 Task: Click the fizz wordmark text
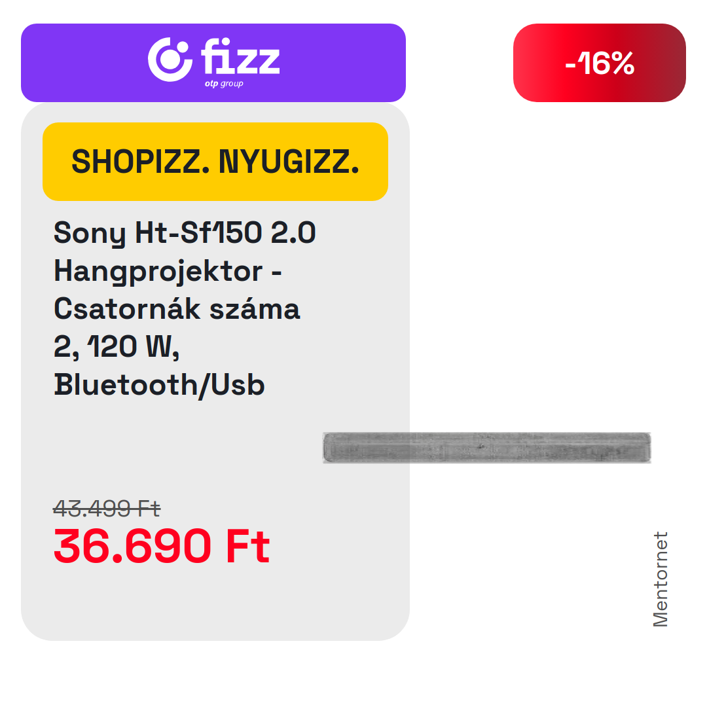240,56
